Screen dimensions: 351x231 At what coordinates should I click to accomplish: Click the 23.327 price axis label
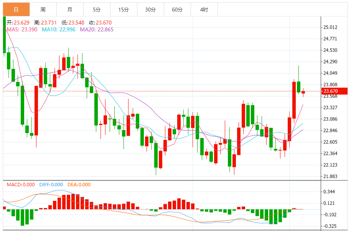[330, 107]
